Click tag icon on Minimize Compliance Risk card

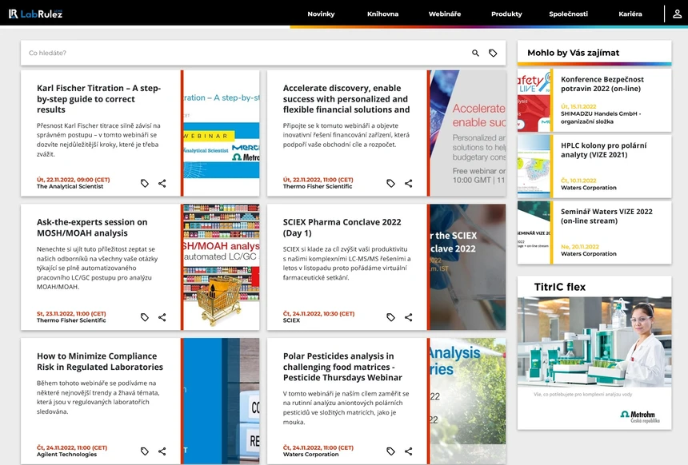pos(145,451)
